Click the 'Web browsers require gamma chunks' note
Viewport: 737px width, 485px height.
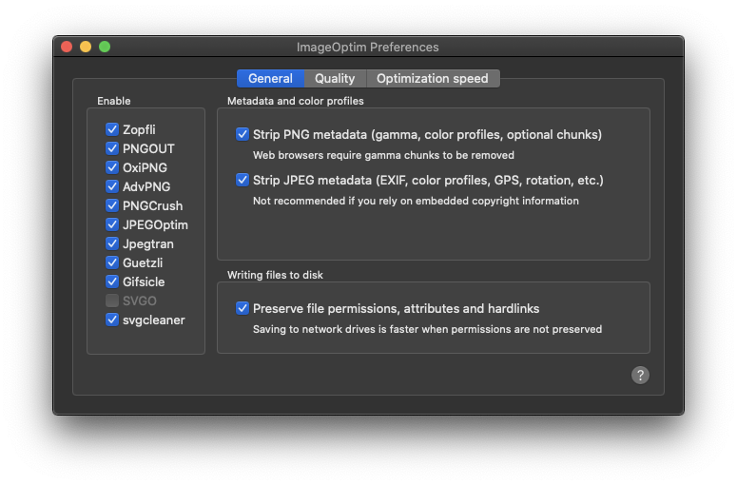pyautogui.click(x=383, y=155)
